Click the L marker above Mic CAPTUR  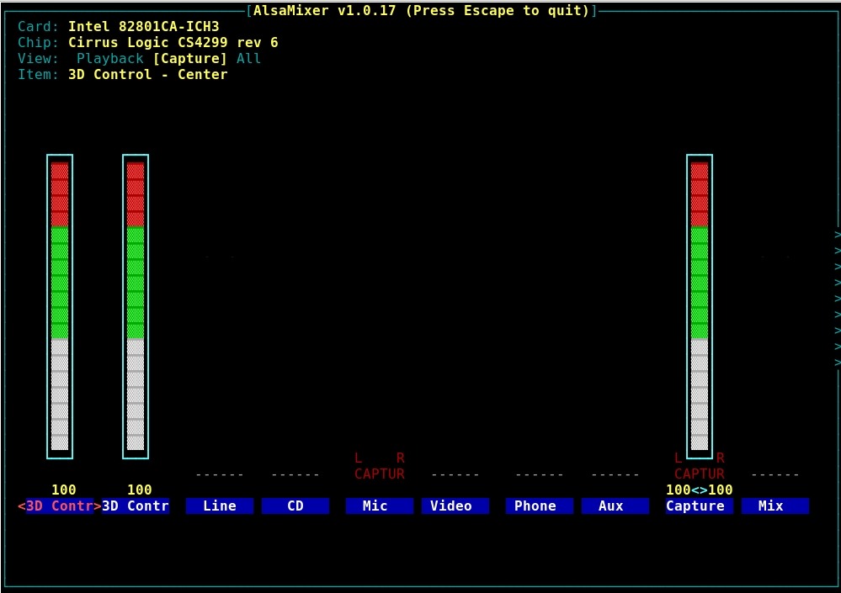point(359,458)
